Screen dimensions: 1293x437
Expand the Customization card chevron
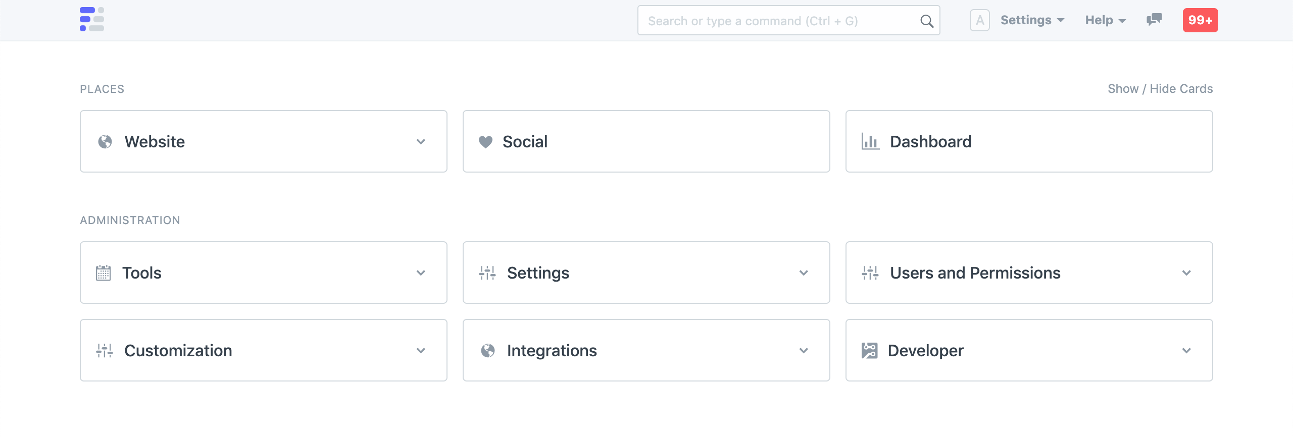(421, 351)
